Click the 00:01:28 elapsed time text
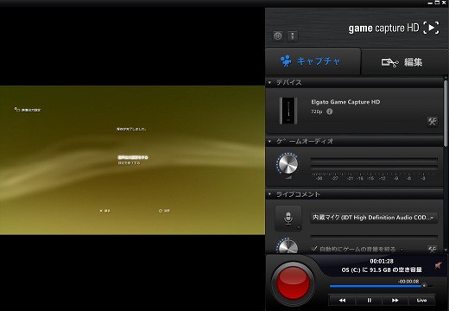 tap(382, 261)
